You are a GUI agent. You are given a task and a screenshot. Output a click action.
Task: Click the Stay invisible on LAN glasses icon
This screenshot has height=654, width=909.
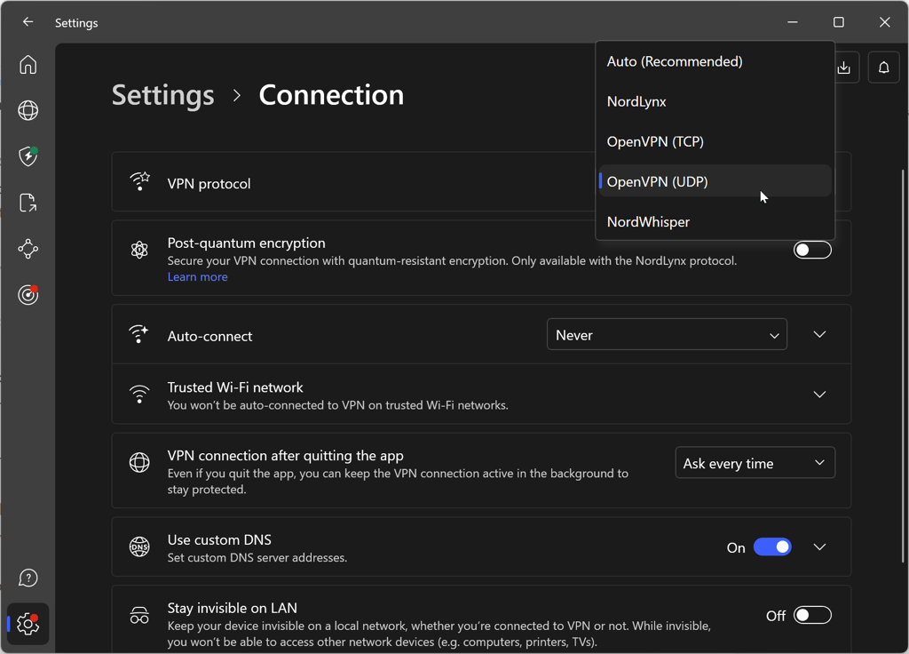click(x=139, y=615)
